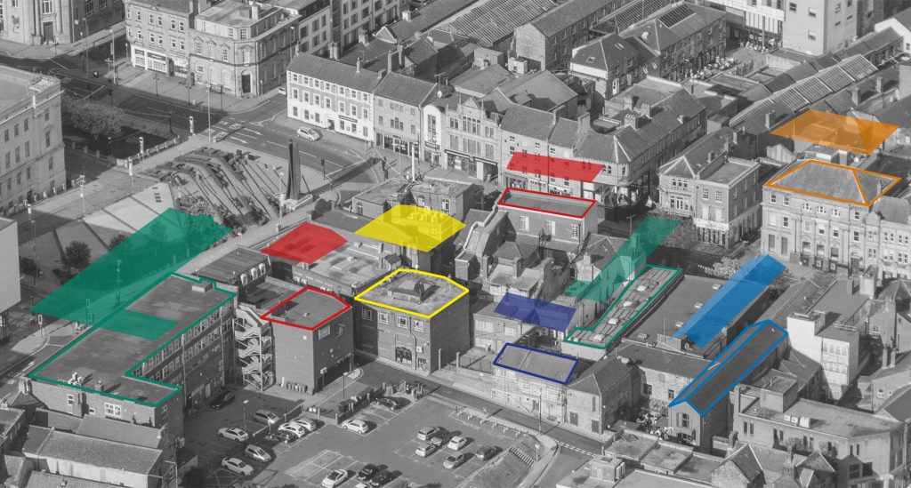Click the yellow translucent floating shape
Image resolution: width=911 pixels, height=488 pixels.
[410, 228]
